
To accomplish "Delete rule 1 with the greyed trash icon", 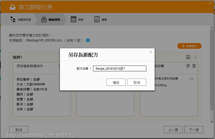I will coord(196,57).
